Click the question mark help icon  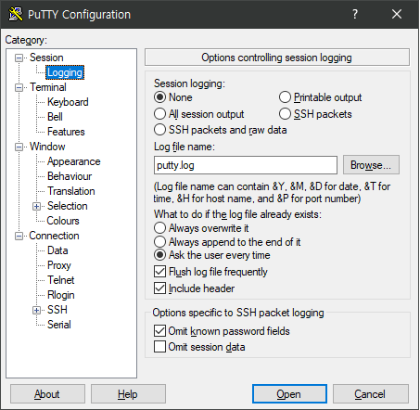355,14
